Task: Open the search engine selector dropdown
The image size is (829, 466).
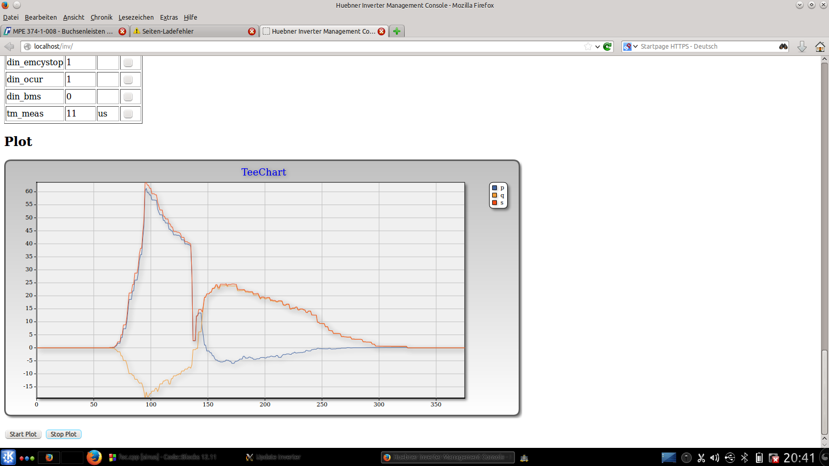Action: click(630, 47)
